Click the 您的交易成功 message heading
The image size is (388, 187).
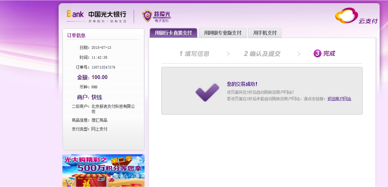pyautogui.click(x=242, y=84)
